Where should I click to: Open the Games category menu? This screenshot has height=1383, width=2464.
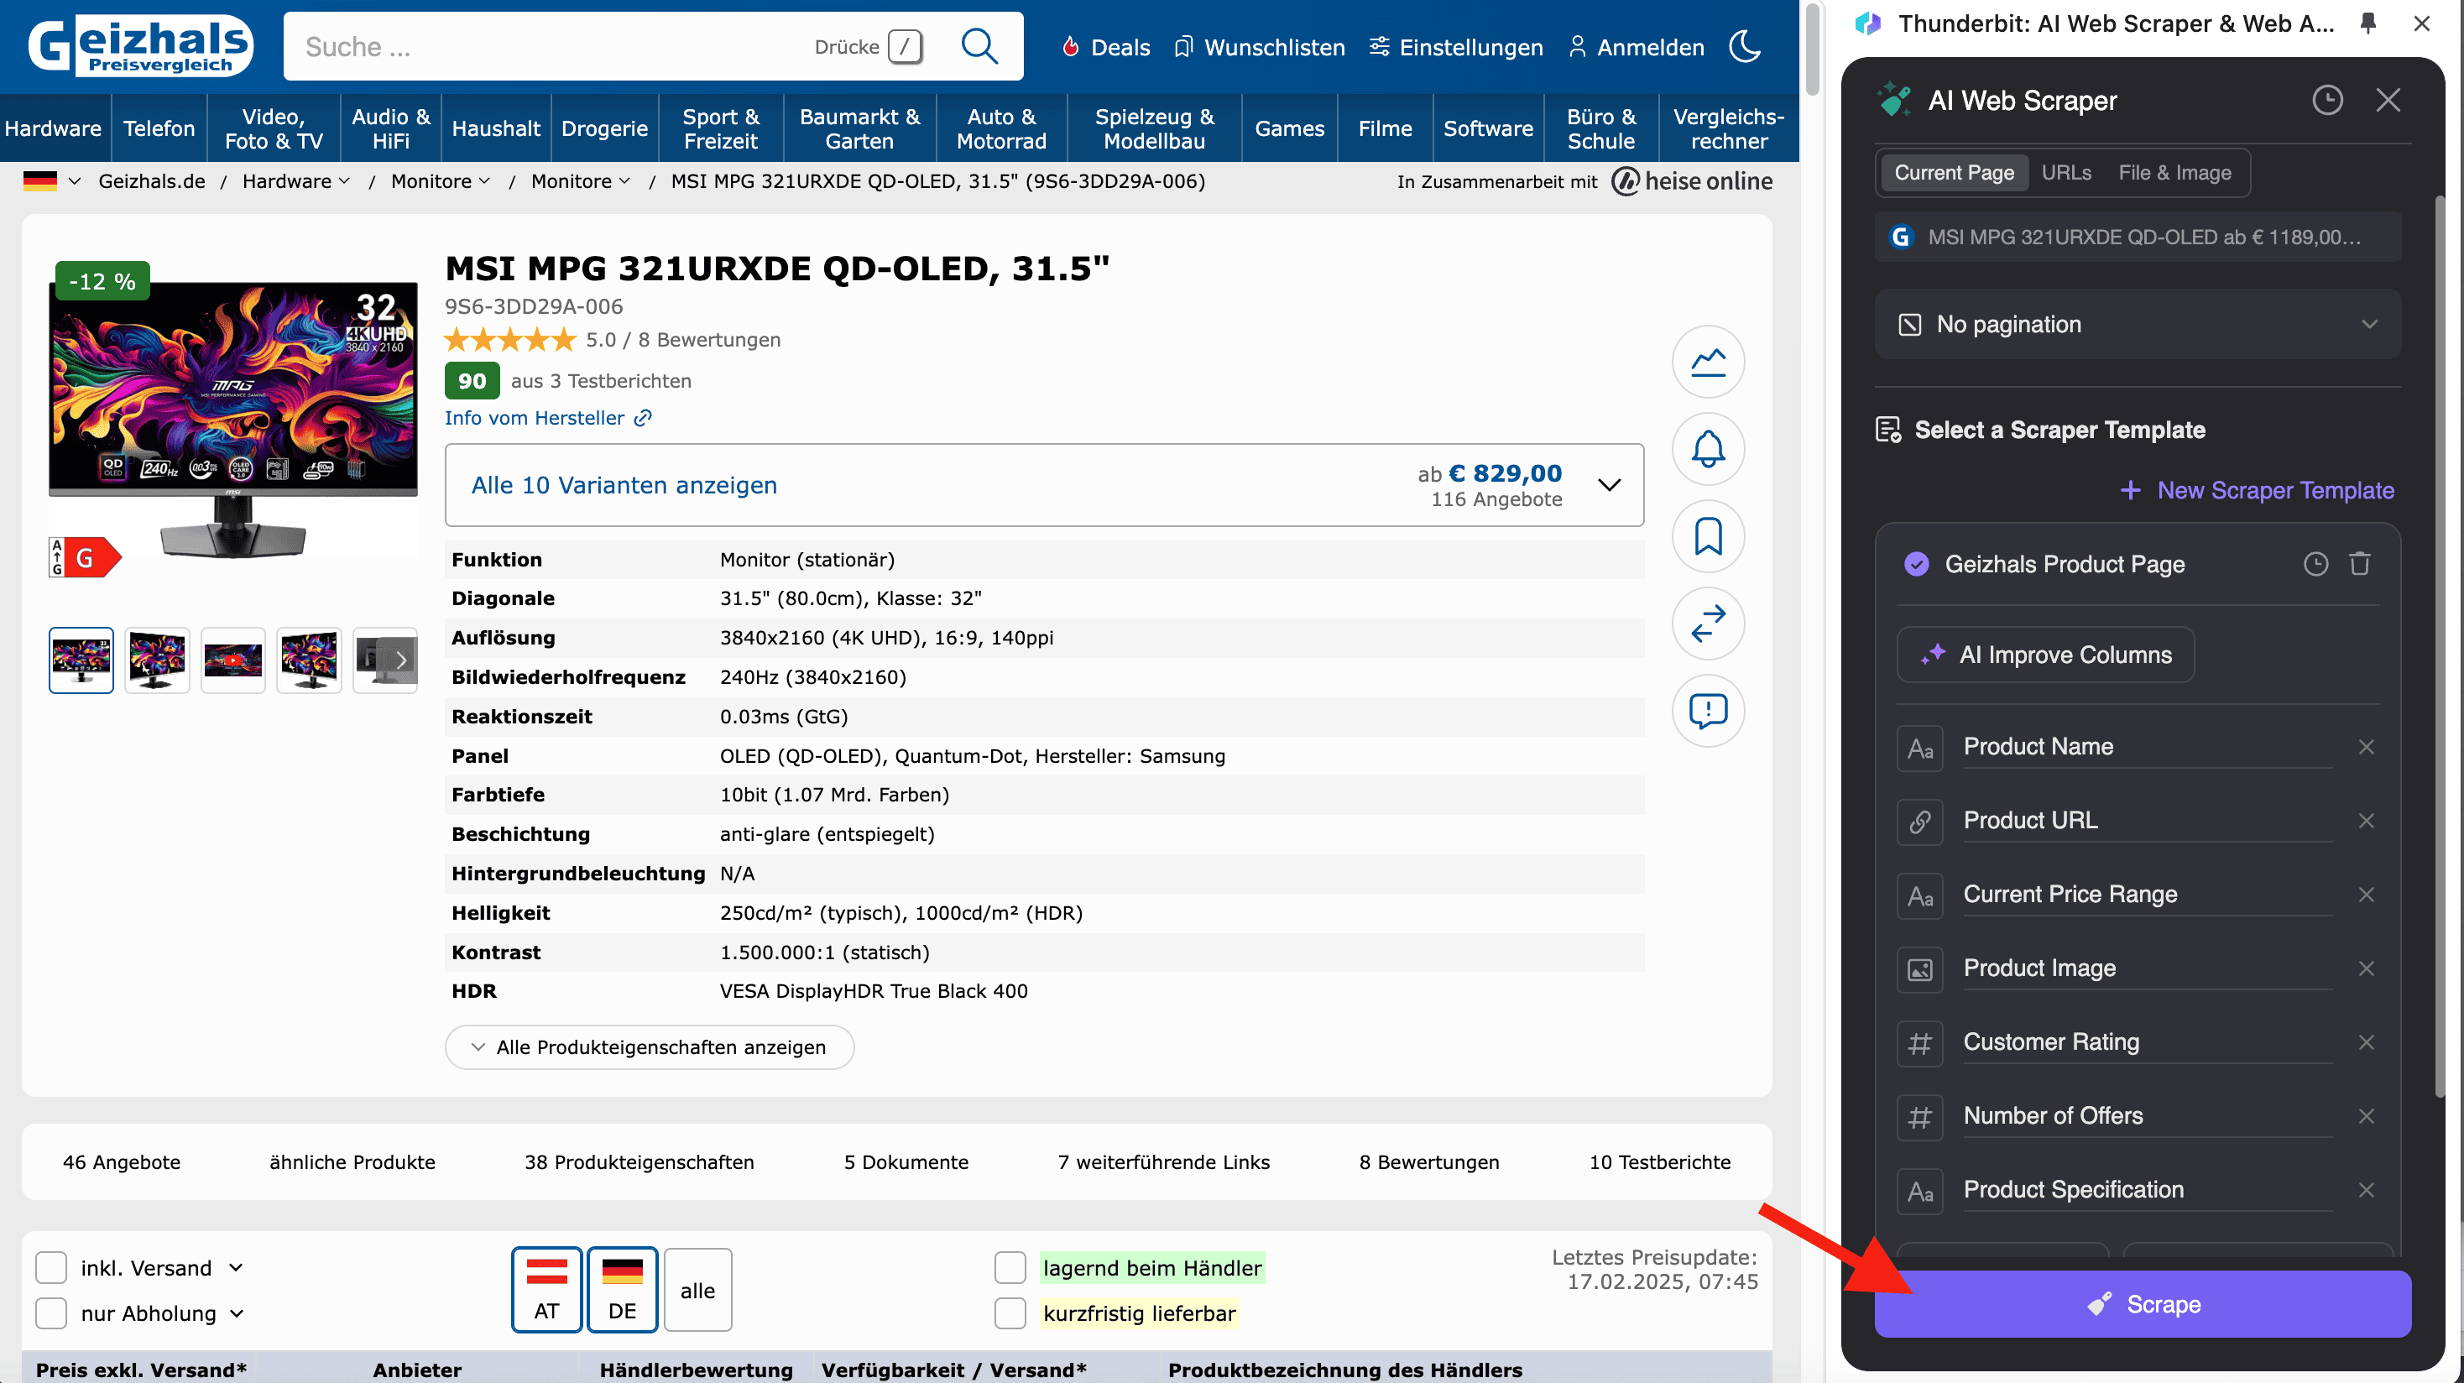1289,128
